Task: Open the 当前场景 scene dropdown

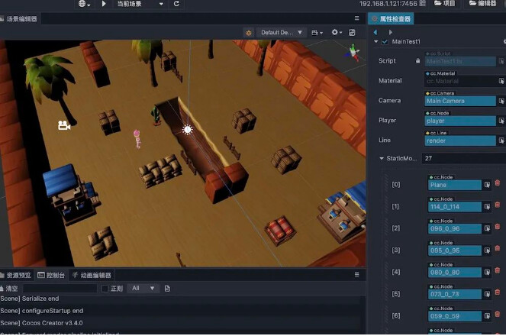Action: tap(140, 4)
